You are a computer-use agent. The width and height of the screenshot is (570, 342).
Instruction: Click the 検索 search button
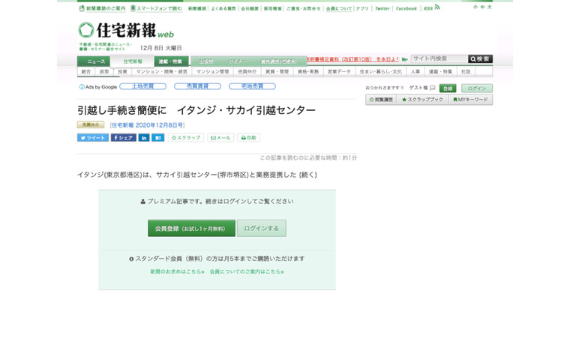pyautogui.click(x=480, y=59)
